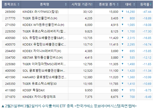The height and width of the screenshot is (110, 158).
Task: Click stock code 411860
Action: pos(10,90)
